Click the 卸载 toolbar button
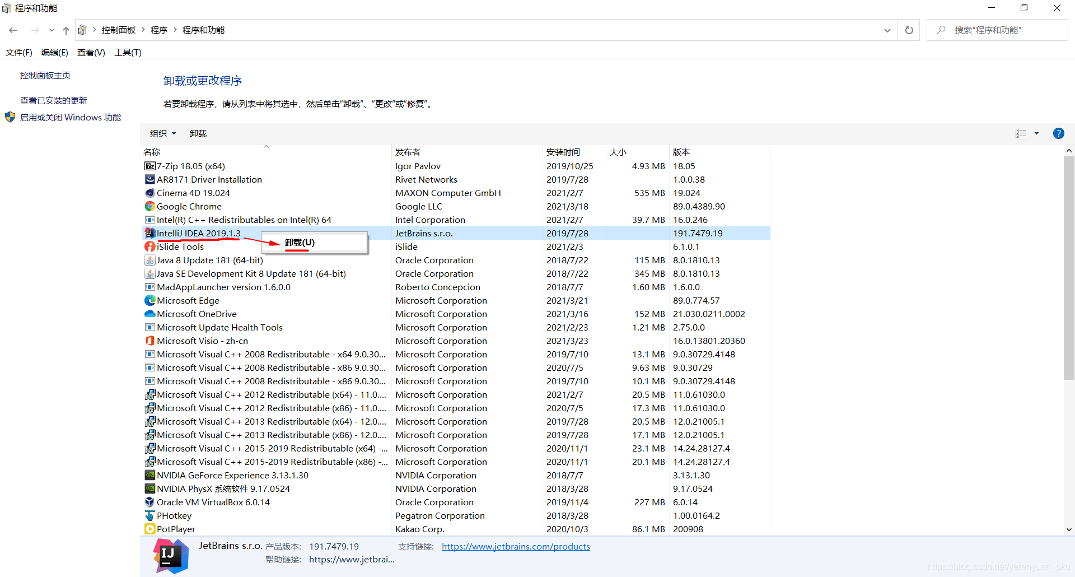The width and height of the screenshot is (1075, 577). (x=198, y=133)
